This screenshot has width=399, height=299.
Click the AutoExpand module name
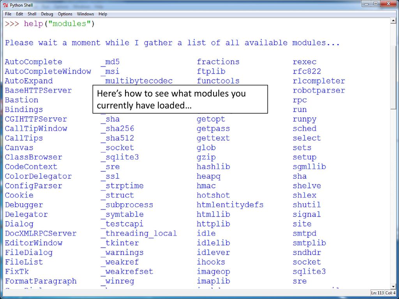[x=29, y=81]
